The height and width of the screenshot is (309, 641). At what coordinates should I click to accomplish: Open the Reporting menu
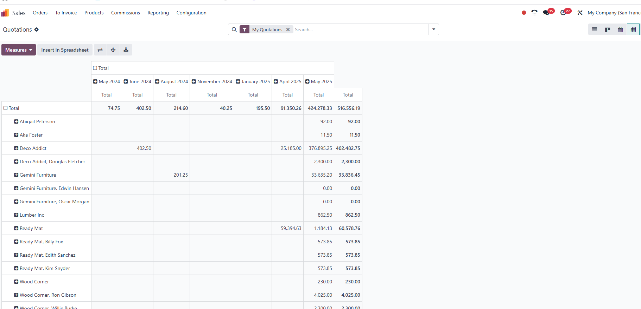[x=158, y=13]
